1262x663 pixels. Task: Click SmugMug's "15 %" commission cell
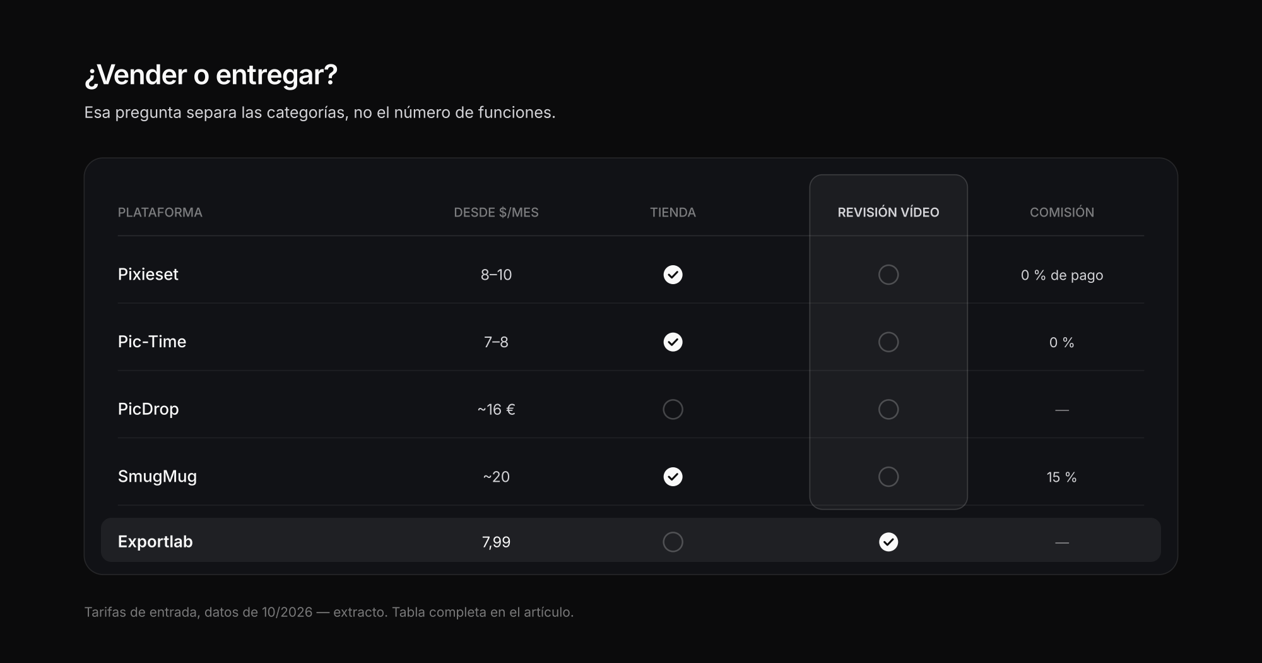click(1062, 477)
